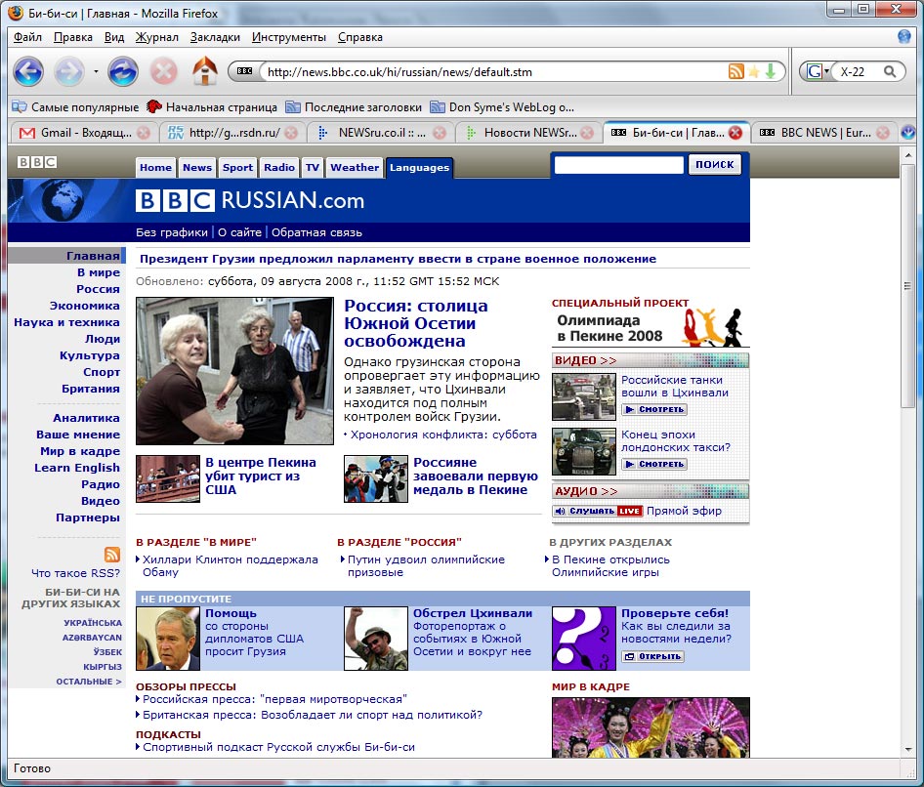Image resolution: width=924 pixels, height=787 pixels.
Task: Open the Самые популярные bookmark folder
Action: tap(75, 107)
